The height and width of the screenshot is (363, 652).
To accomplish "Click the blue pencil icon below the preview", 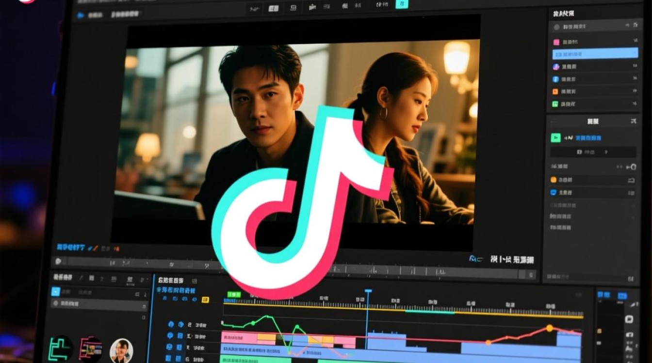I will click(90, 247).
